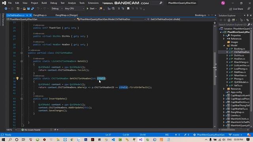Click the Search Solution Explorer field
This screenshot has height=142, width=253.
click(233, 24)
